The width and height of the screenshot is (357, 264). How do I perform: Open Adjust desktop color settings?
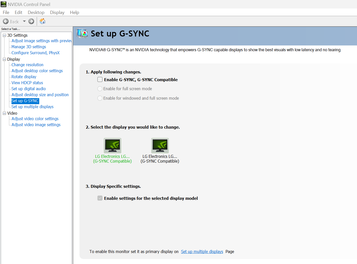(37, 71)
